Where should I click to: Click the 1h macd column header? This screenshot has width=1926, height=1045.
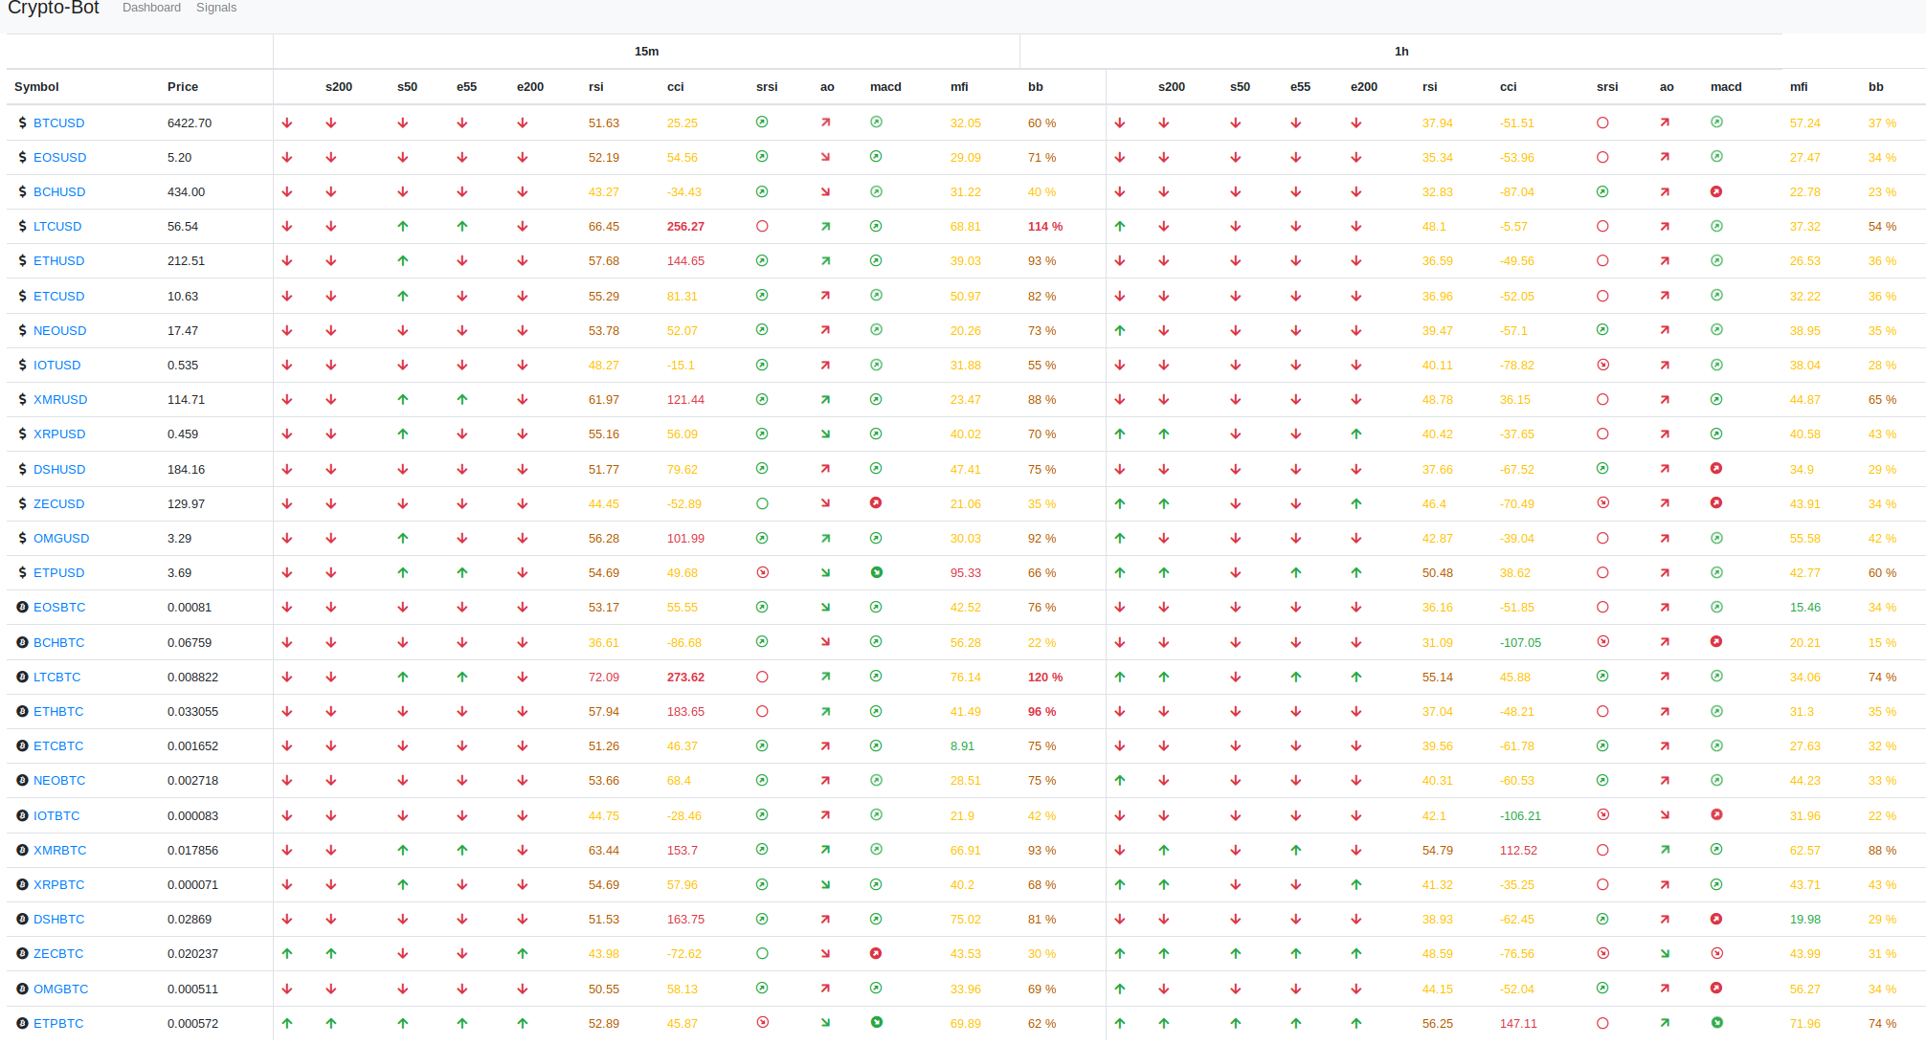1726,86
